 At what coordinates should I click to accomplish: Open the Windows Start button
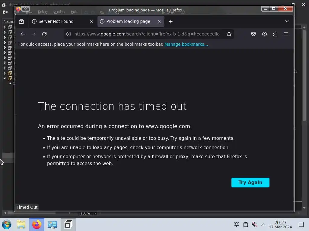(x=7, y=224)
